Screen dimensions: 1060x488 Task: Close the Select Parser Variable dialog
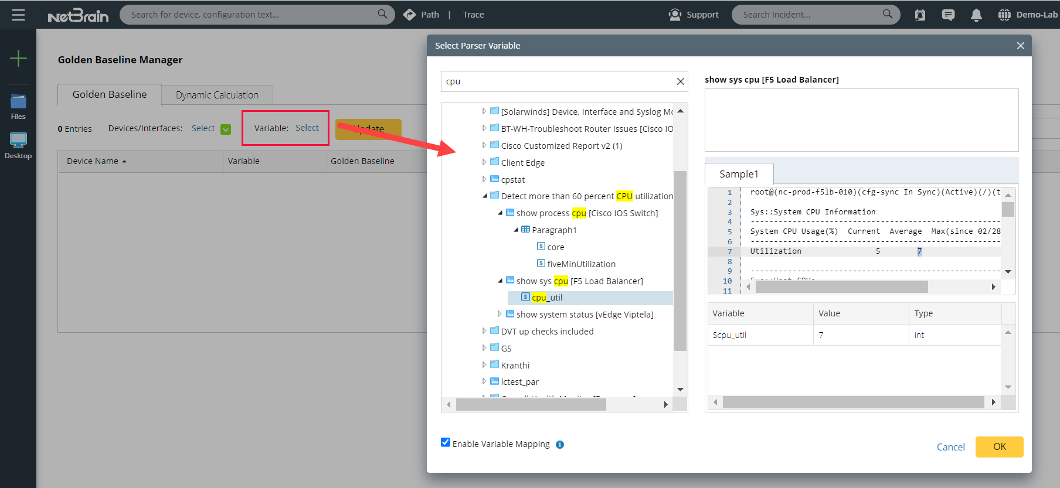point(1020,46)
